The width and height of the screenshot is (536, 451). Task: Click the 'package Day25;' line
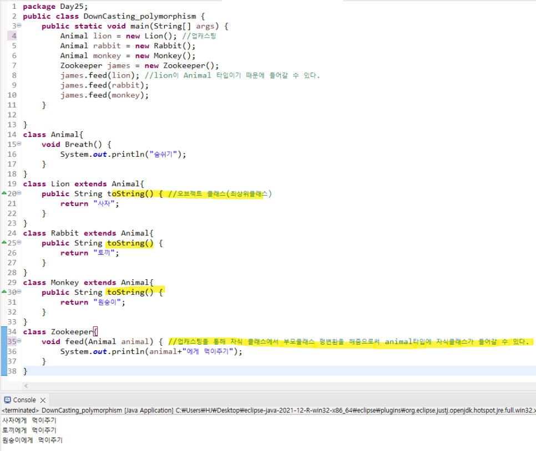tap(55, 7)
